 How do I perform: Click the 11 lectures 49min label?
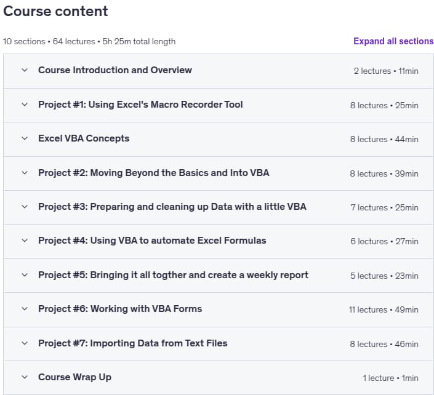pos(384,310)
